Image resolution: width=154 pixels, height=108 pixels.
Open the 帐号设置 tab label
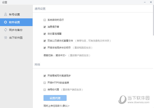[14, 14]
